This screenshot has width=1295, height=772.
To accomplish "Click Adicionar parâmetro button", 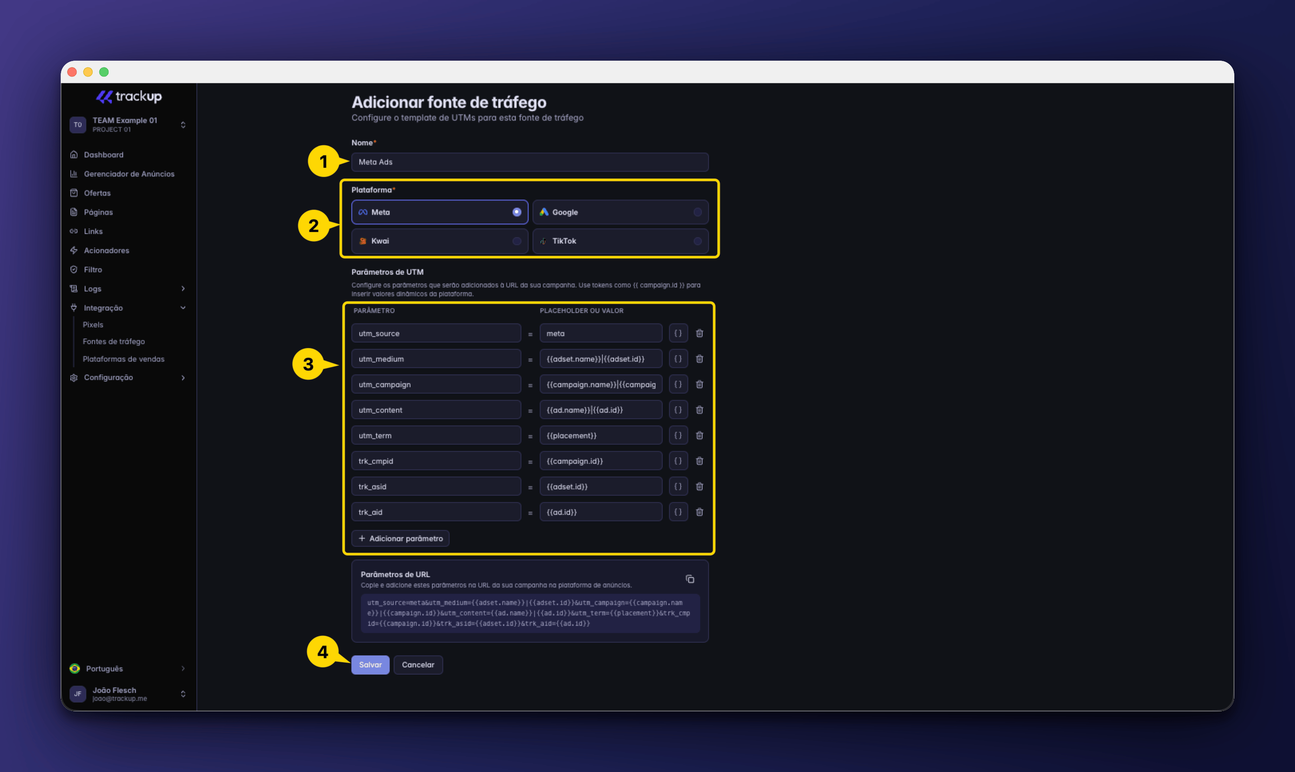I will coord(401,539).
